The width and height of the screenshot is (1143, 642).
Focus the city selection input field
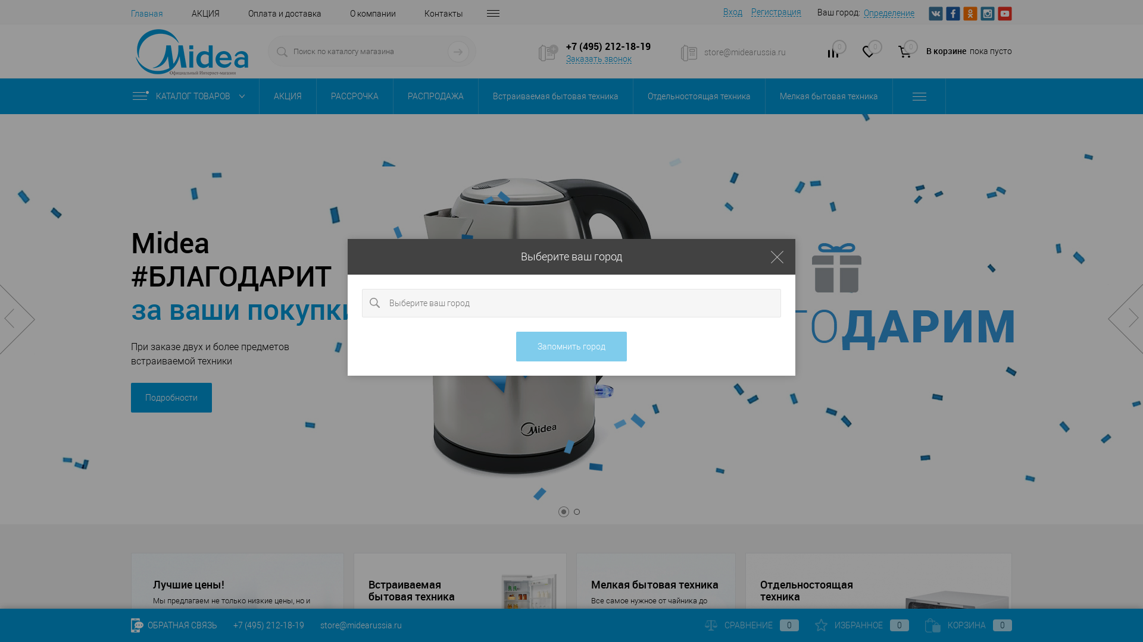571,303
